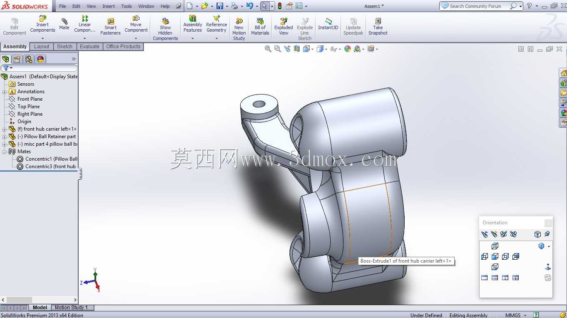Viewport: 567px width, 318px height.
Task: Click Normal To icon in Orientation
Action: point(548,267)
